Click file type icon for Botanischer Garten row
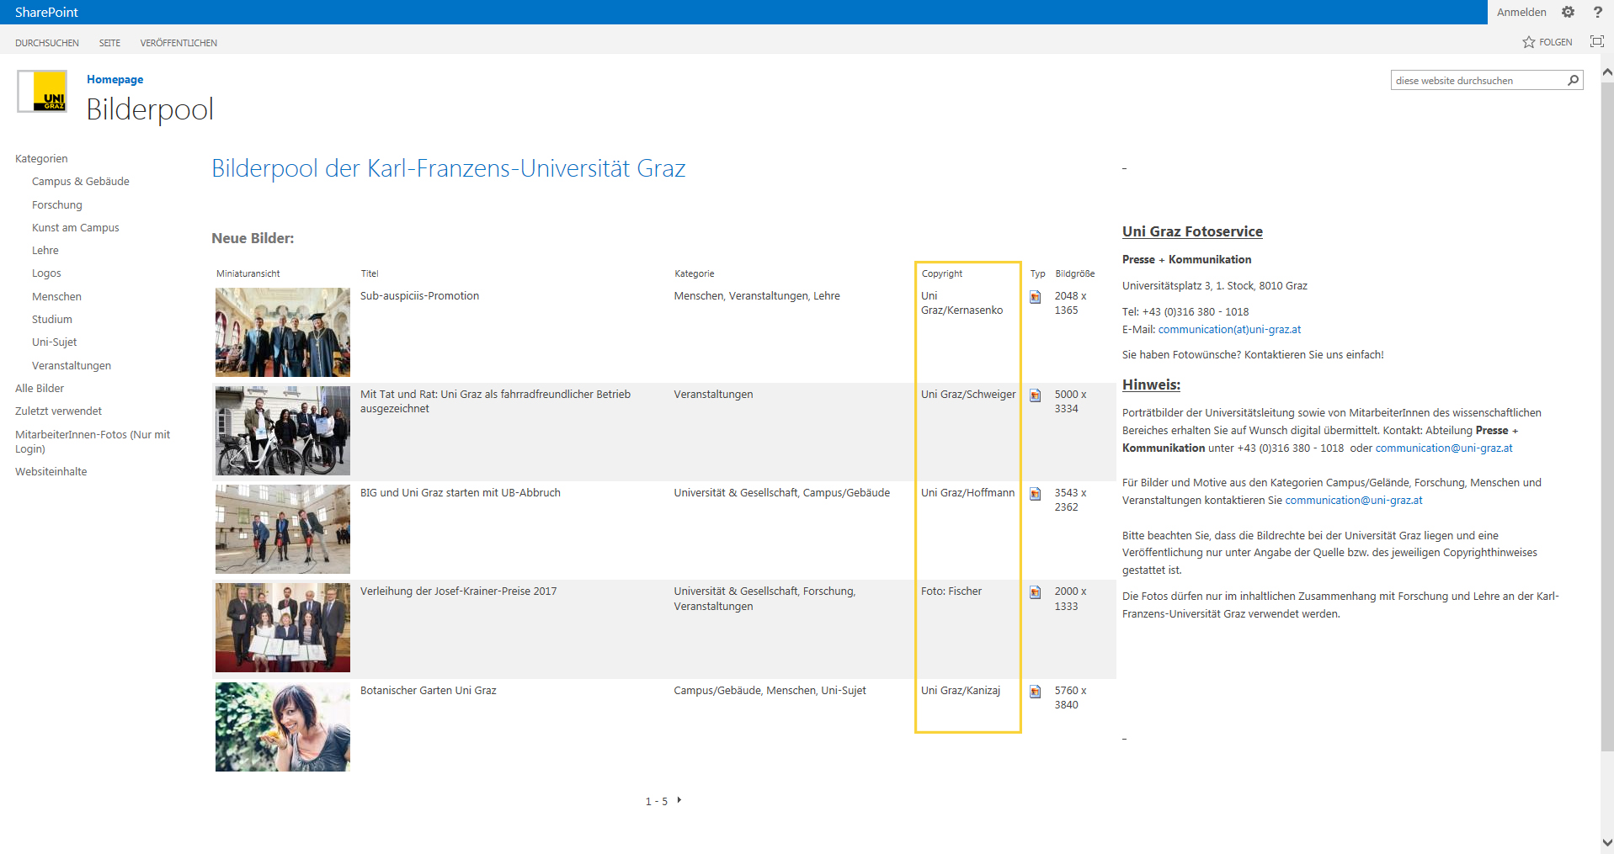The width and height of the screenshot is (1614, 854). 1036,692
